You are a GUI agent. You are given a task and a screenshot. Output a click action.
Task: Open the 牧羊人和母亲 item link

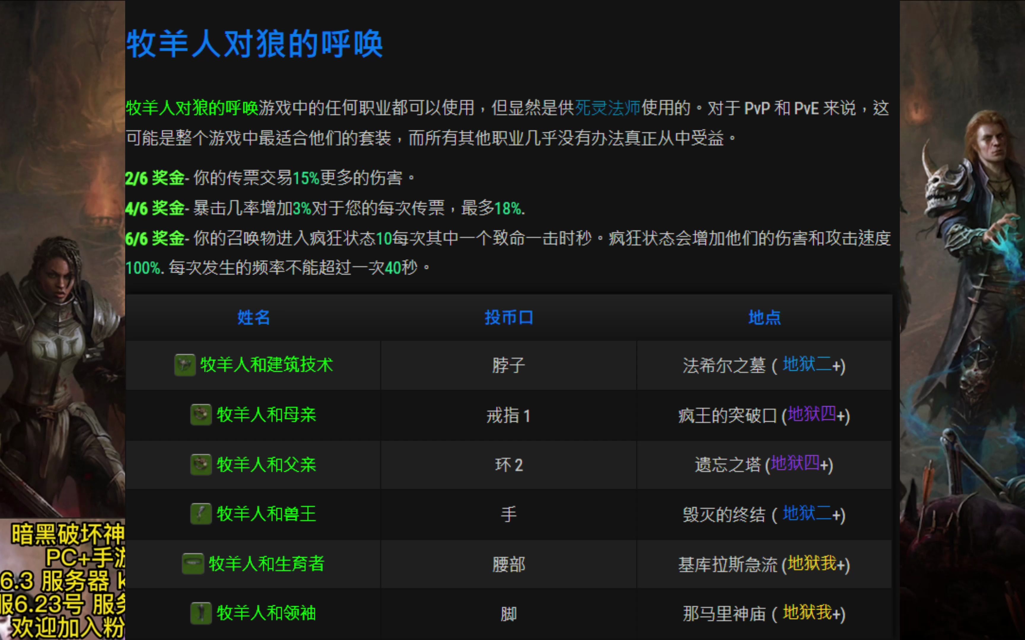pos(266,415)
